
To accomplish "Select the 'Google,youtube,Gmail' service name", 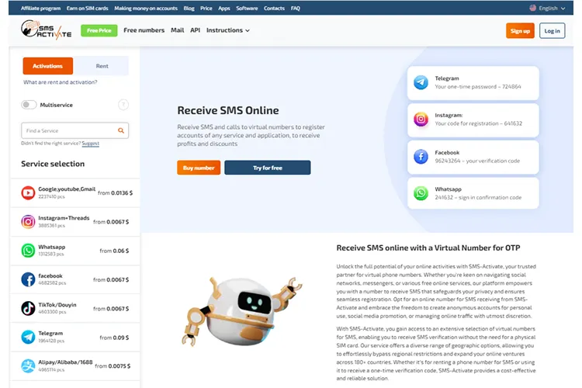I will [67, 189].
